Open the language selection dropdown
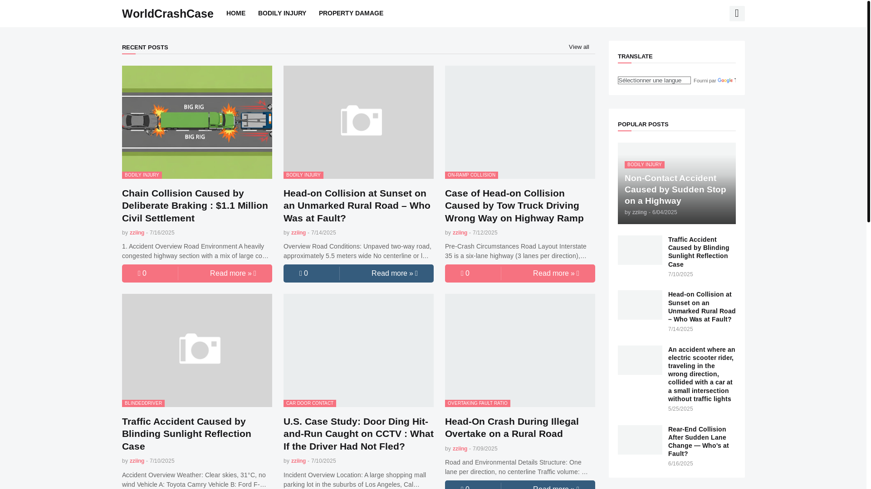This screenshot has height=489, width=871. tap(654, 80)
